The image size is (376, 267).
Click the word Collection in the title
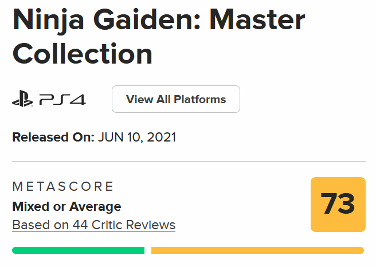coord(82,53)
